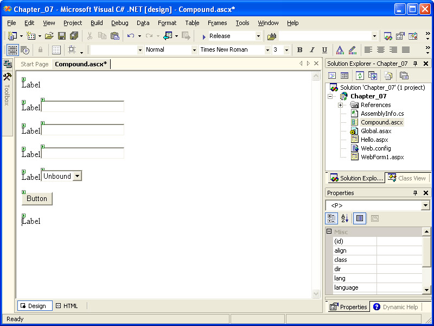Viewport: 434px width, 326px height.
Task: Click the Button control on the design surface
Action: tap(37, 199)
